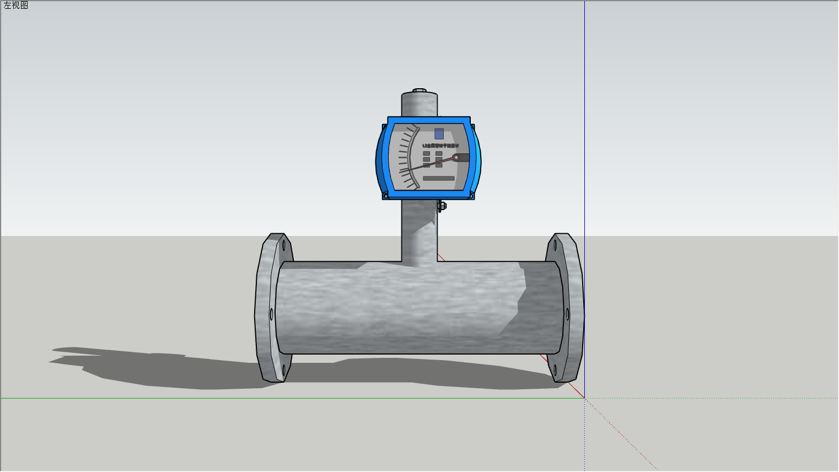This screenshot has width=839, height=472.
Task: Click the 左视图 view label
Action: pyautogui.click(x=16, y=6)
